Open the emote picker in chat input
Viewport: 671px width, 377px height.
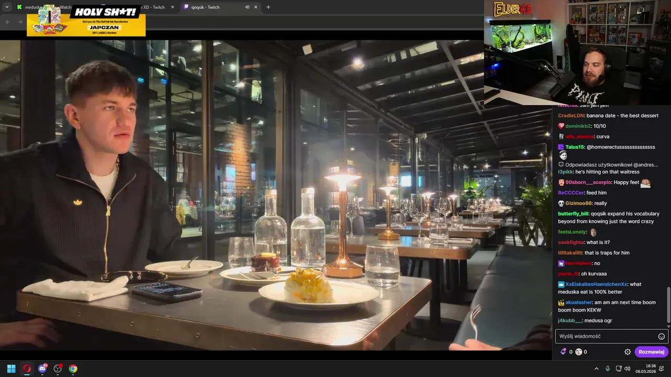tap(662, 337)
